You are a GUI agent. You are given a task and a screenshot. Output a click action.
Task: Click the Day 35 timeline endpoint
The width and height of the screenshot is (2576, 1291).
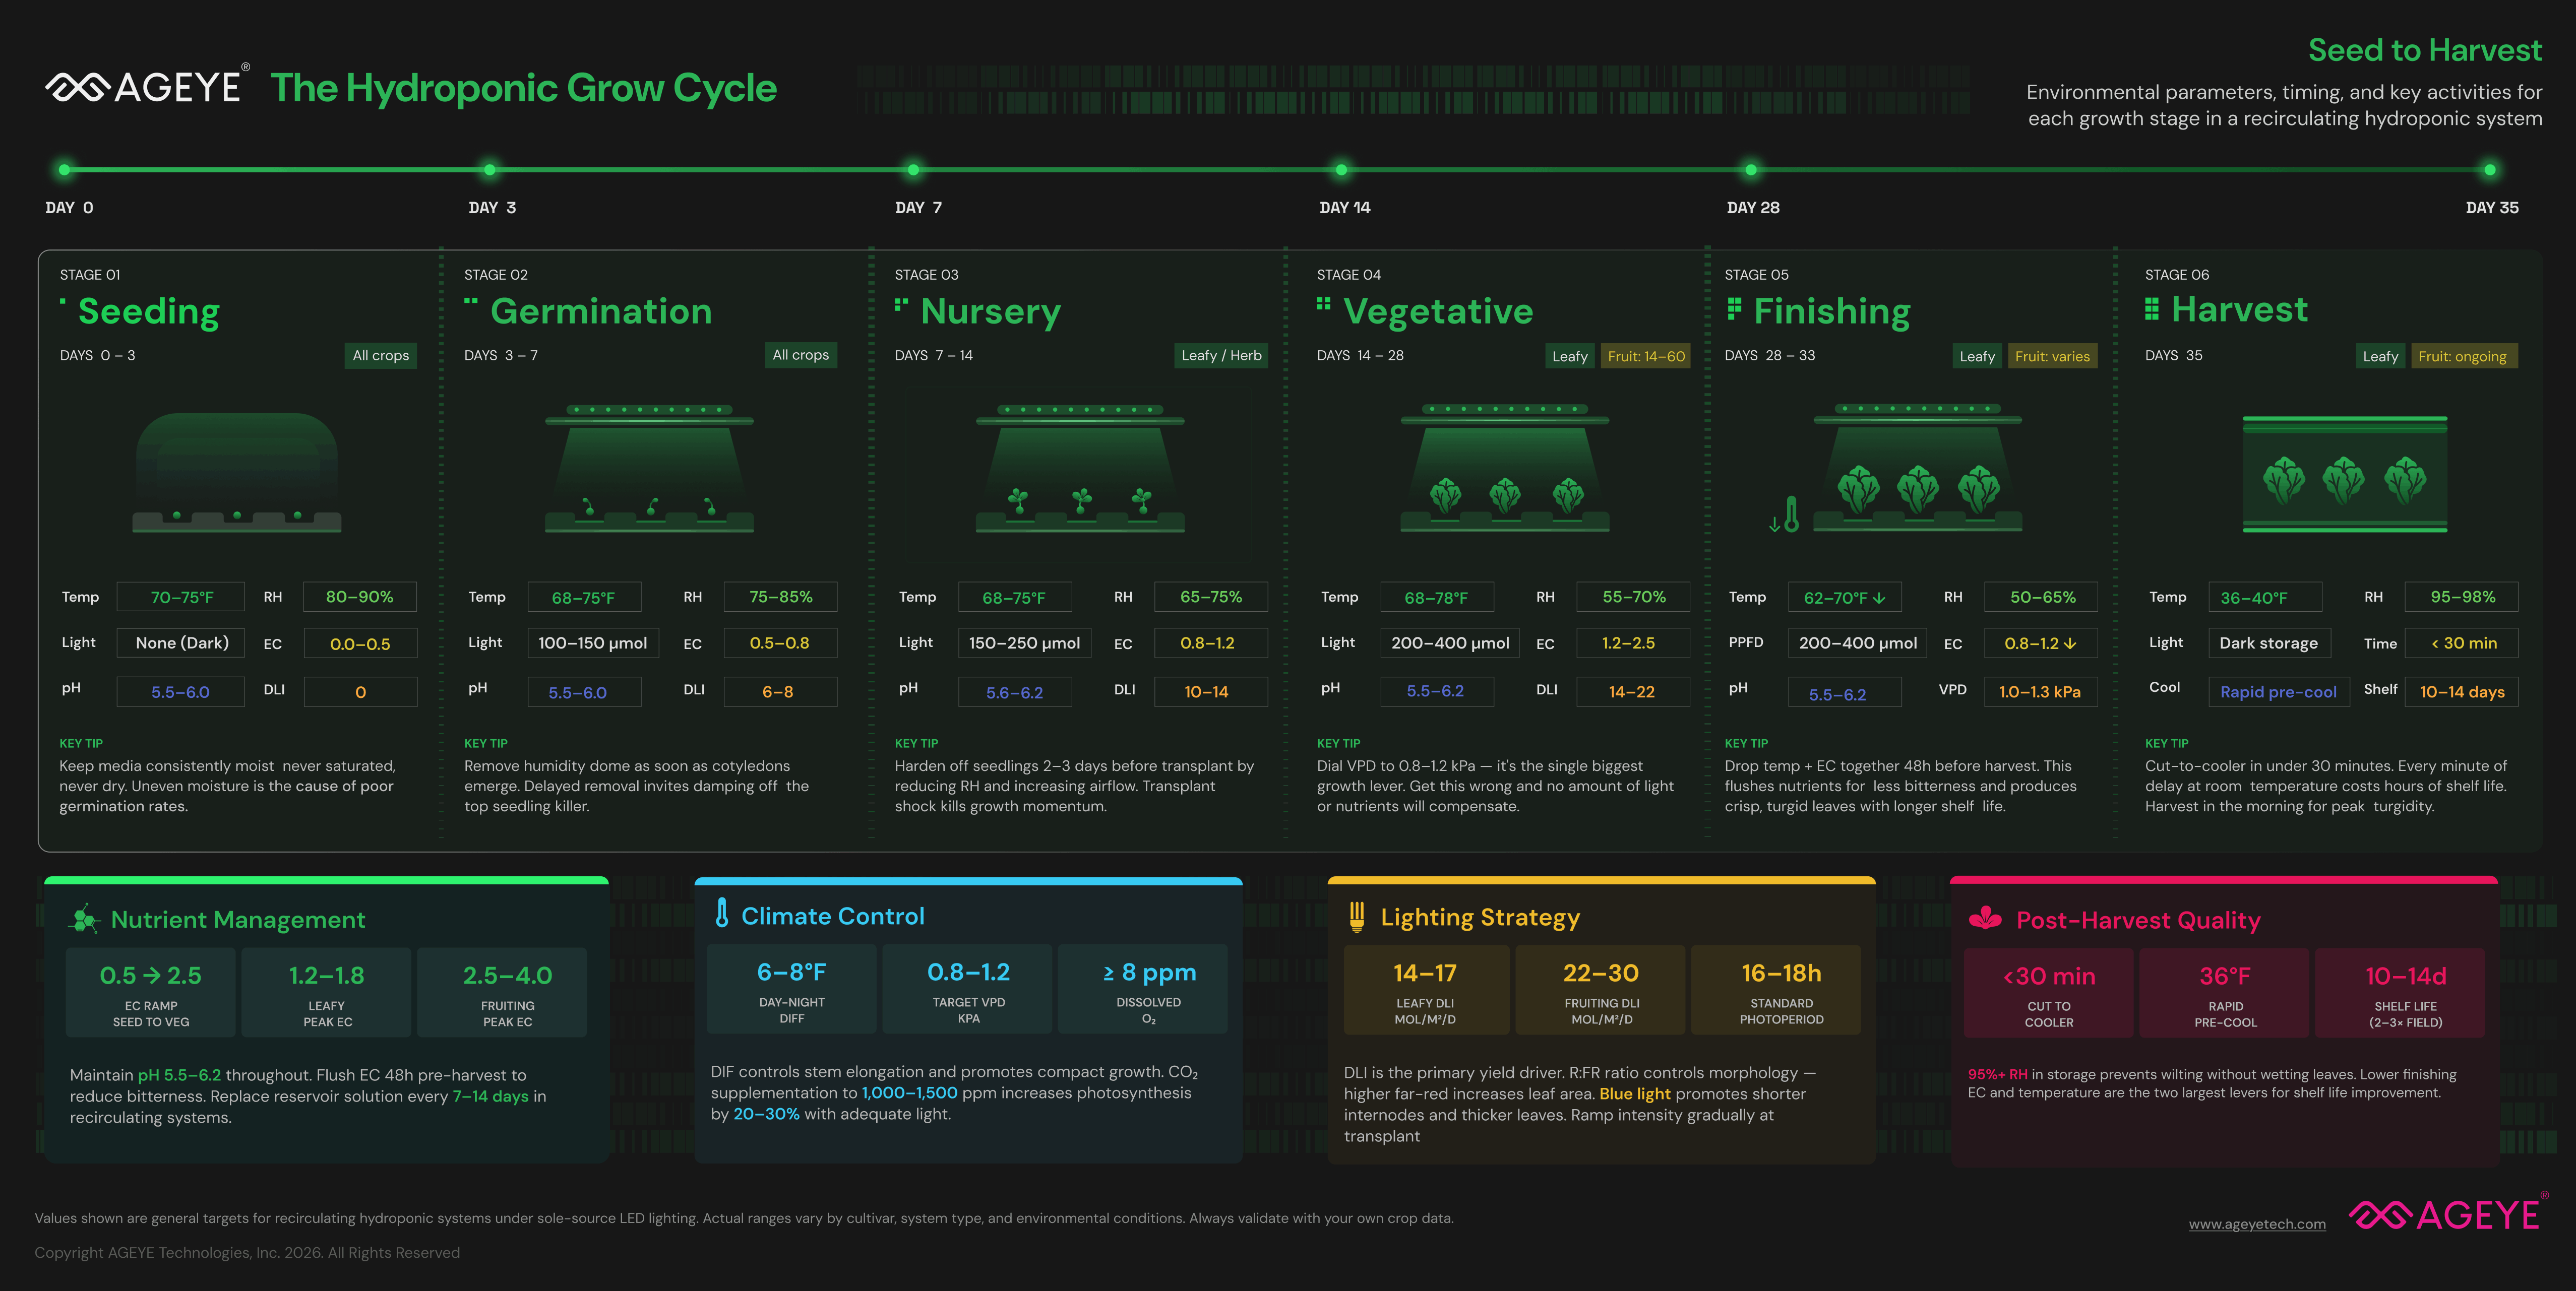2489,170
